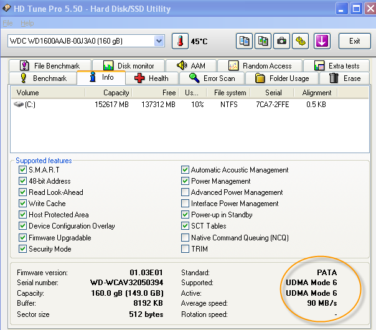Enable Advanced Power Management checkbox
Screen dimensions: 376x330
pos(185,192)
